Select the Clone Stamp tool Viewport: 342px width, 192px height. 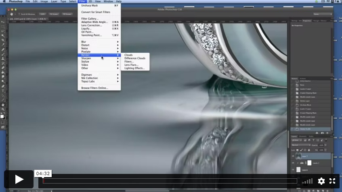coord(3,59)
